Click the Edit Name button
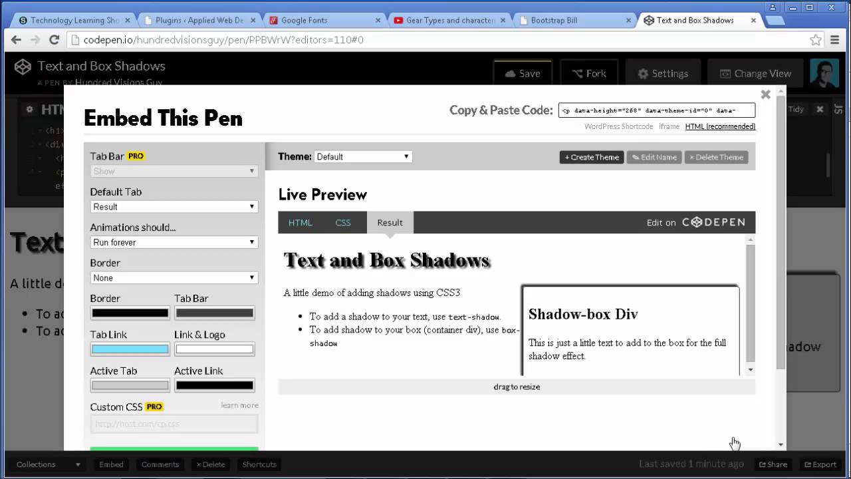851x479 pixels. click(x=654, y=157)
